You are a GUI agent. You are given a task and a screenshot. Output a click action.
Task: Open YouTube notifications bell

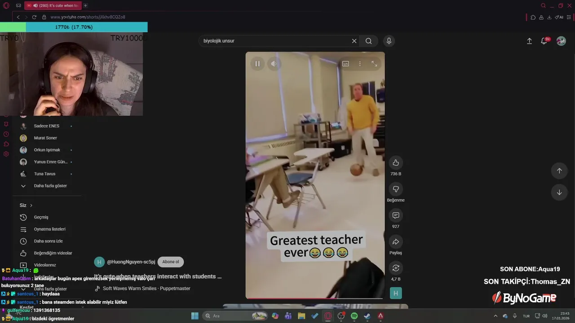(544, 41)
